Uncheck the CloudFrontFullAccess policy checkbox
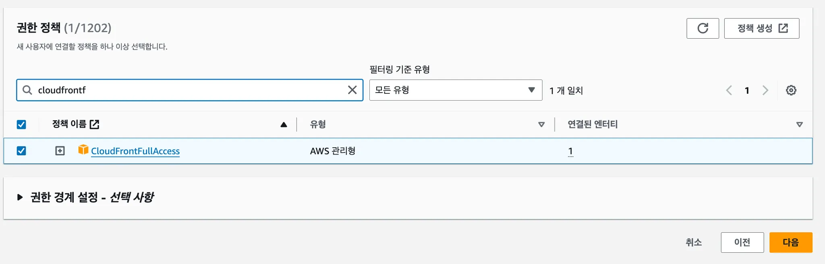Viewport: 825px width, 264px height. 21,151
